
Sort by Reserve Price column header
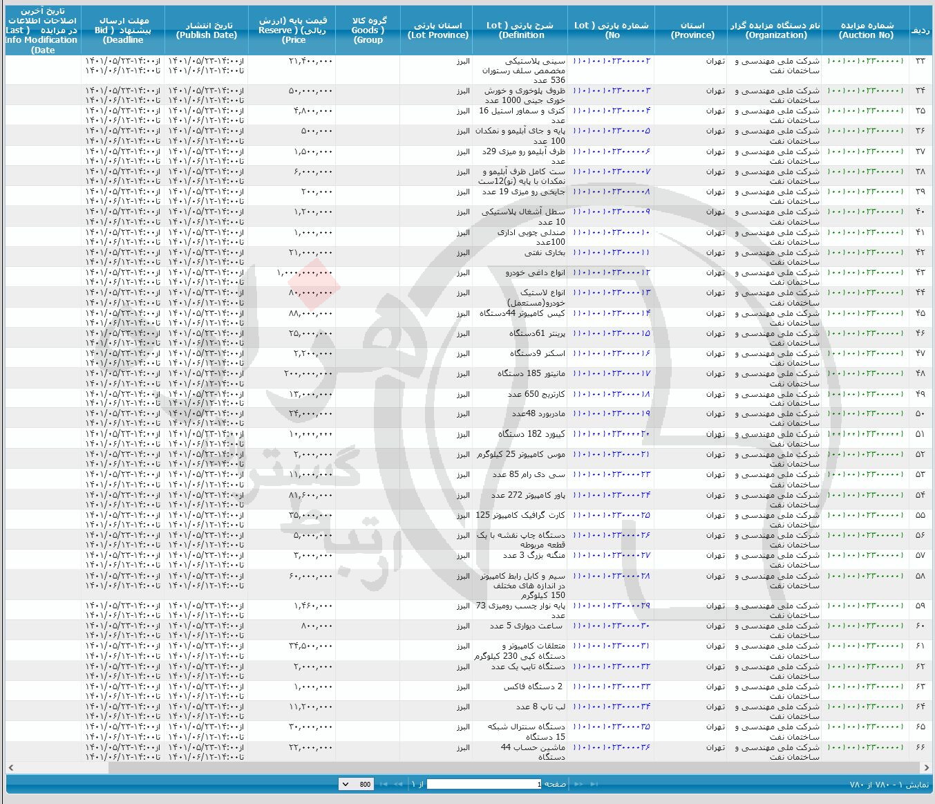pyautogui.click(x=292, y=30)
